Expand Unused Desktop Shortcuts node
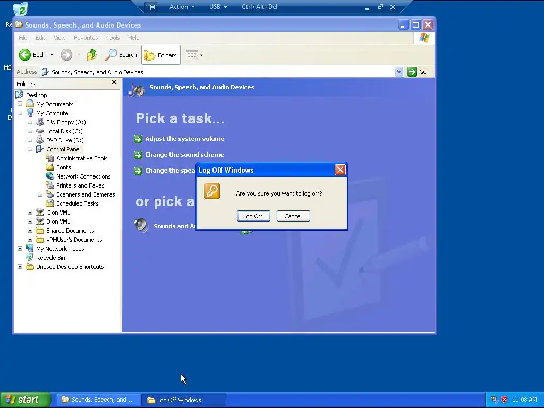Viewport: 544px width, 408px height. 20,267
